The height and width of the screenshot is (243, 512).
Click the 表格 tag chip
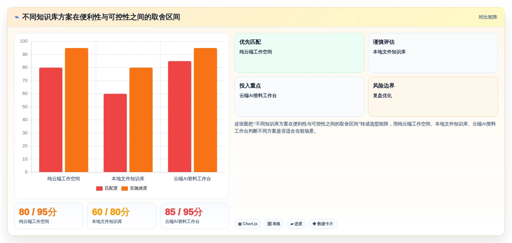click(274, 224)
